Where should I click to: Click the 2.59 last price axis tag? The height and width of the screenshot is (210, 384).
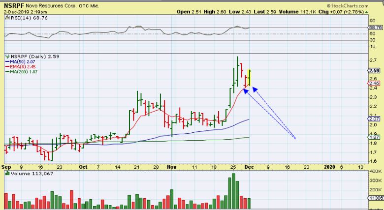(x=374, y=71)
